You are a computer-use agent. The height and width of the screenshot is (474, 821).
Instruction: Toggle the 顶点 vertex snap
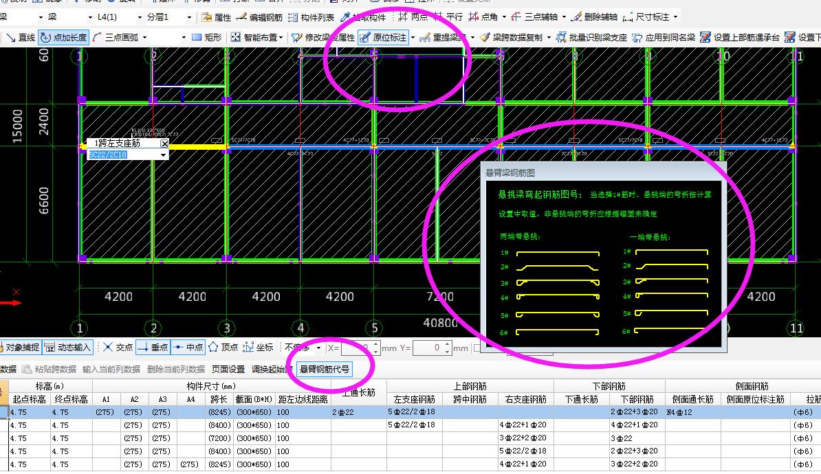point(223,348)
